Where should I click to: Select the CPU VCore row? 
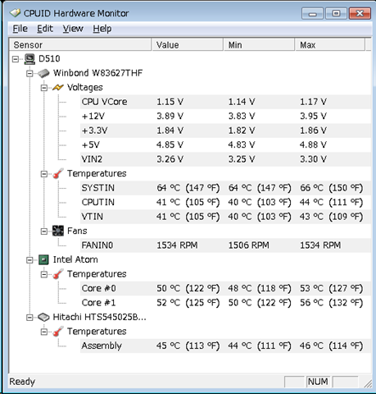(x=225, y=102)
